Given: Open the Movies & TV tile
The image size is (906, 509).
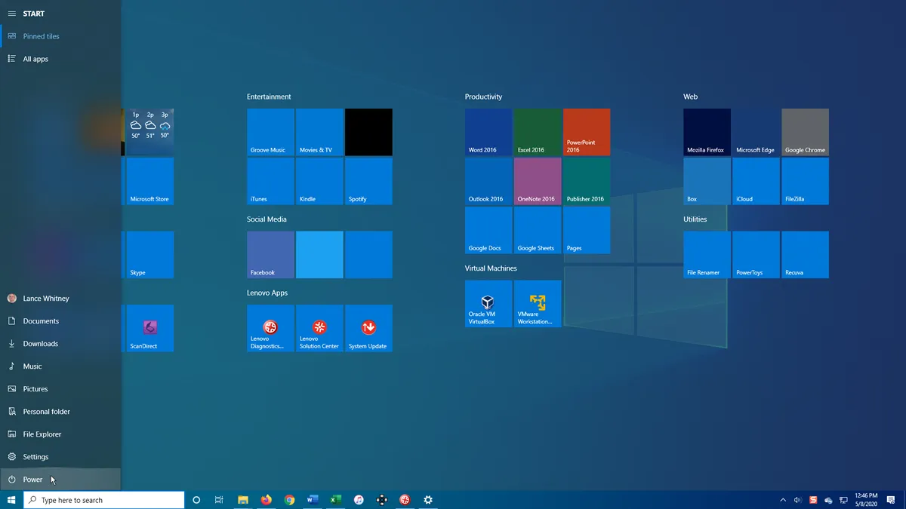Looking at the screenshot, I should pyautogui.click(x=319, y=132).
